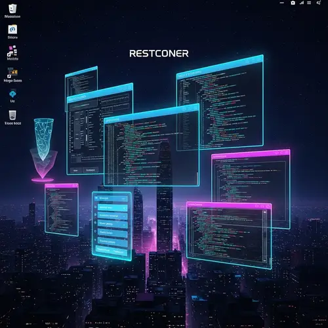
Task: Click the title bar of the center code window
Action: (x=152, y=114)
